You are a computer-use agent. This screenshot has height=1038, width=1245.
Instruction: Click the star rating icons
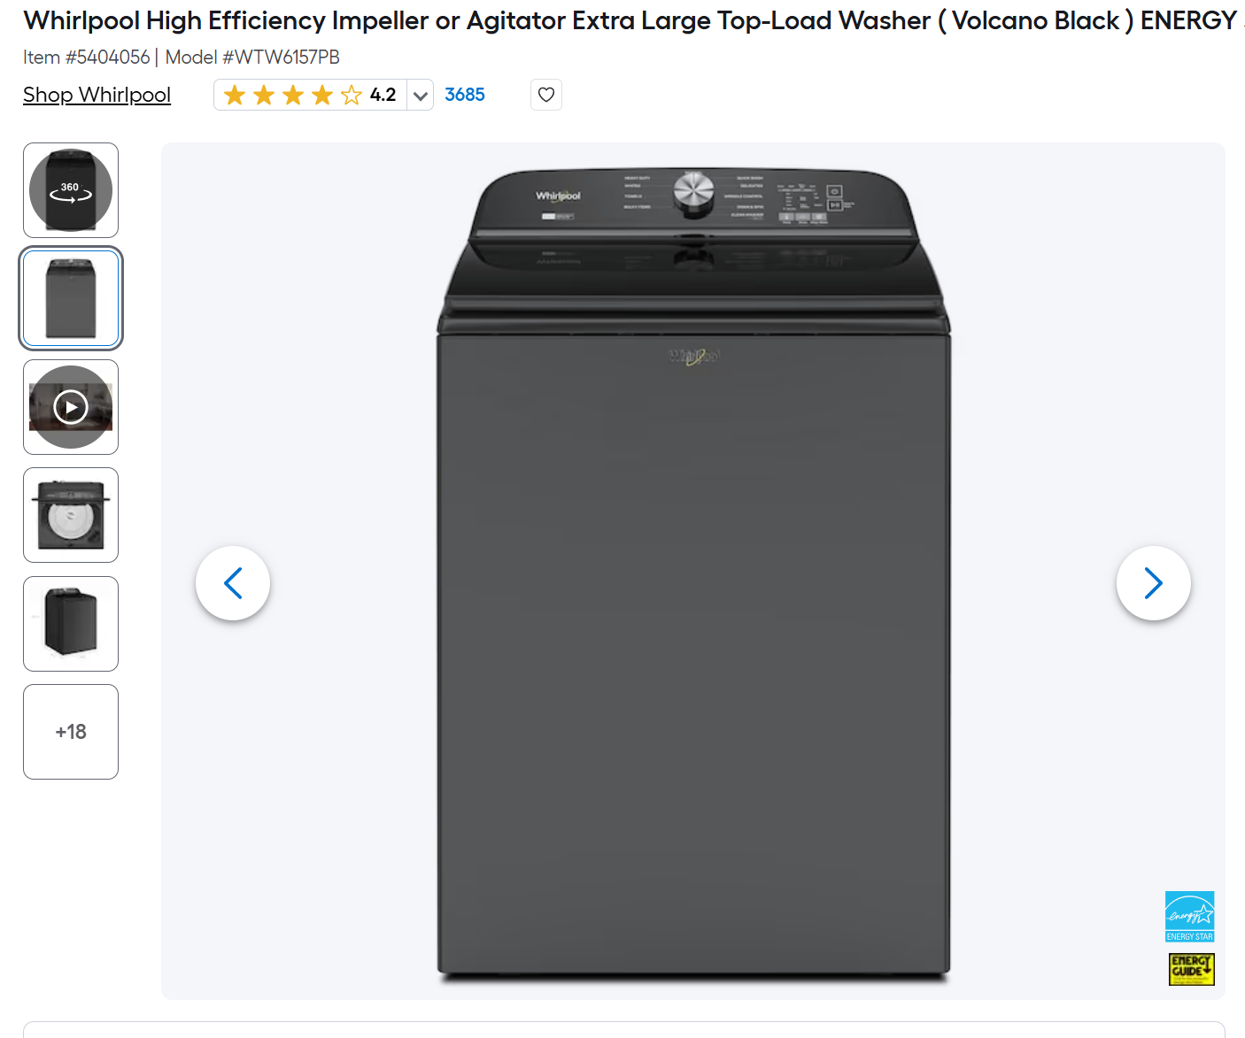pos(293,95)
